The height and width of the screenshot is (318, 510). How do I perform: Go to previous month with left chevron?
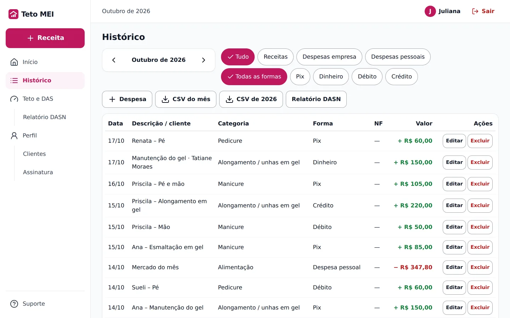point(114,60)
